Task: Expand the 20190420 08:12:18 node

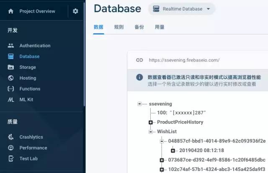Action: 173,151
